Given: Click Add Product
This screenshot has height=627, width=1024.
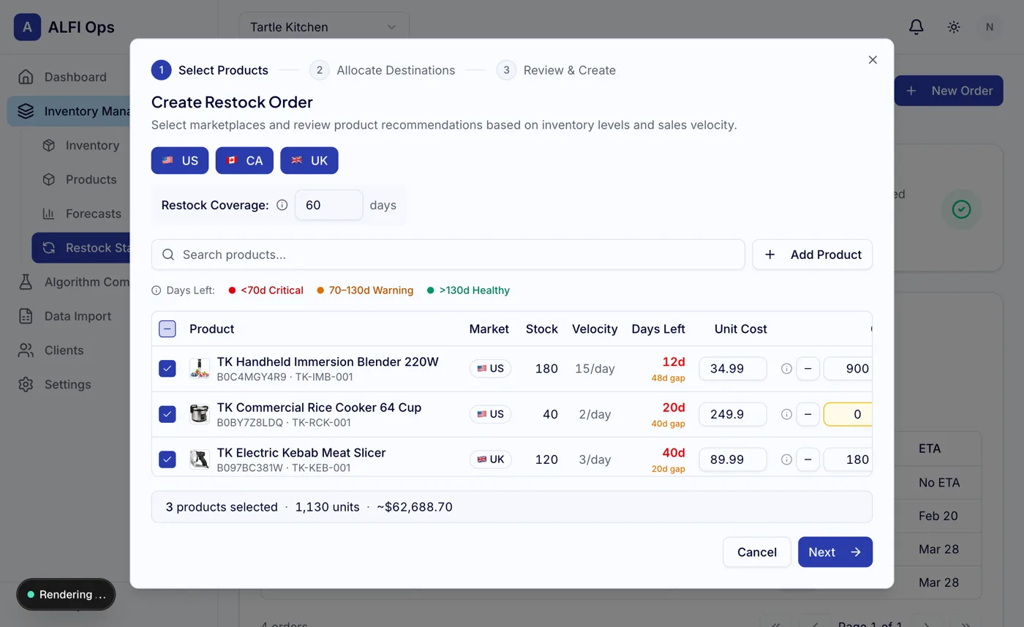Looking at the screenshot, I should coord(812,254).
